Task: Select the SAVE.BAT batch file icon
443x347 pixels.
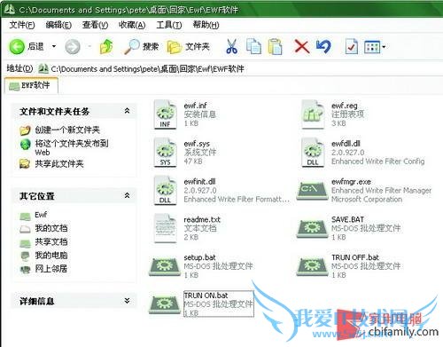Action: pyautogui.click(x=313, y=229)
